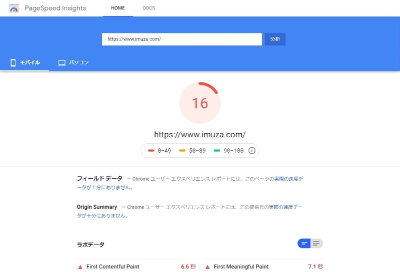Click the First Contentful Paint warning triangle
The height and width of the screenshot is (272, 400).
tap(80, 267)
